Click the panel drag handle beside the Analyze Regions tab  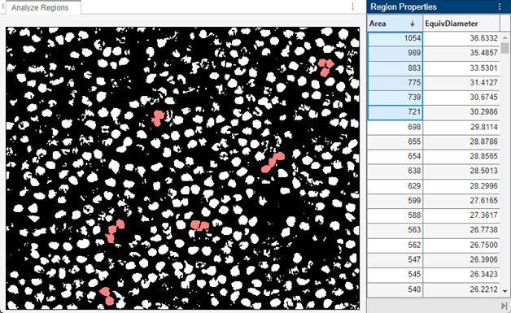tap(3, 7)
